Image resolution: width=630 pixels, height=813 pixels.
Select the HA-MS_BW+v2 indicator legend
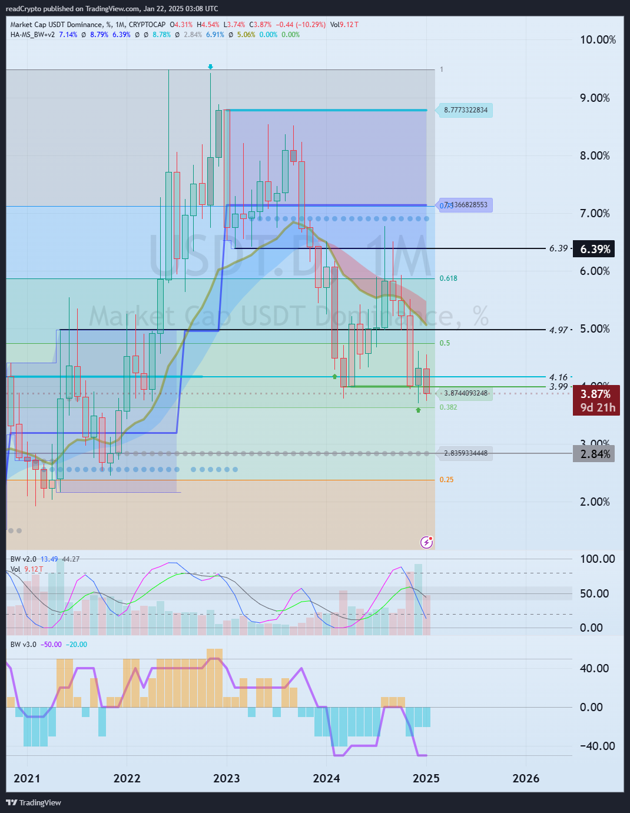coord(33,35)
